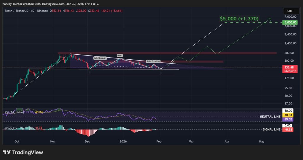Select the Left Shoulder chart label

(100, 58)
